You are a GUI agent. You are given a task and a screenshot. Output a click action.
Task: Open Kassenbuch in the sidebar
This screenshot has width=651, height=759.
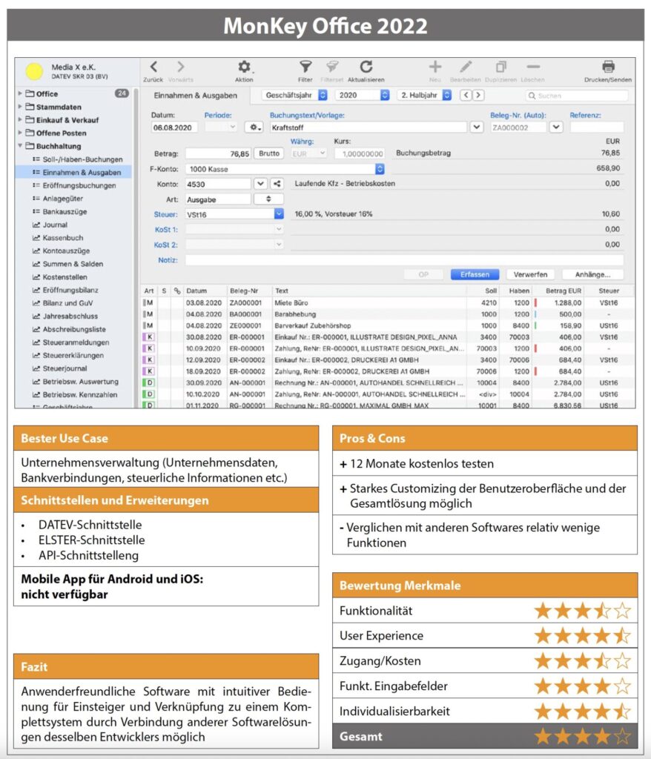(62, 238)
